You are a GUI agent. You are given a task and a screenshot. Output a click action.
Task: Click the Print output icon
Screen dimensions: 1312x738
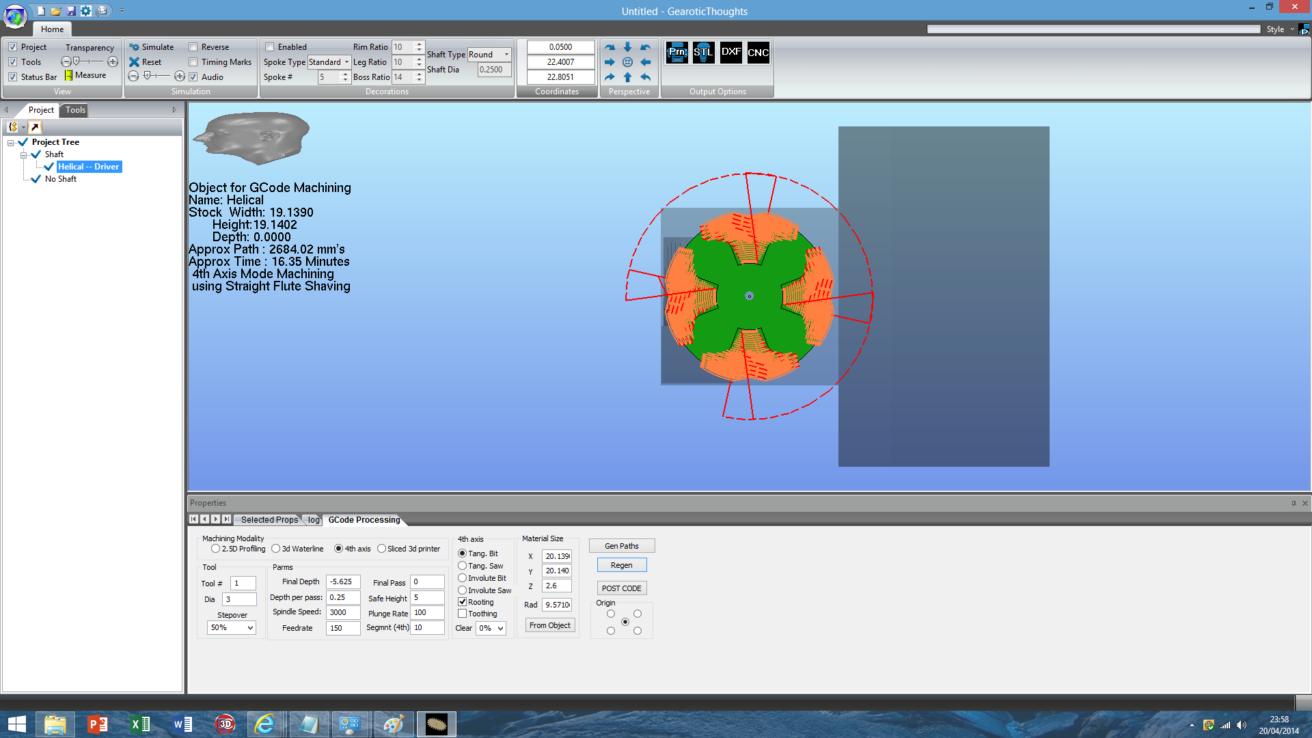coord(676,53)
